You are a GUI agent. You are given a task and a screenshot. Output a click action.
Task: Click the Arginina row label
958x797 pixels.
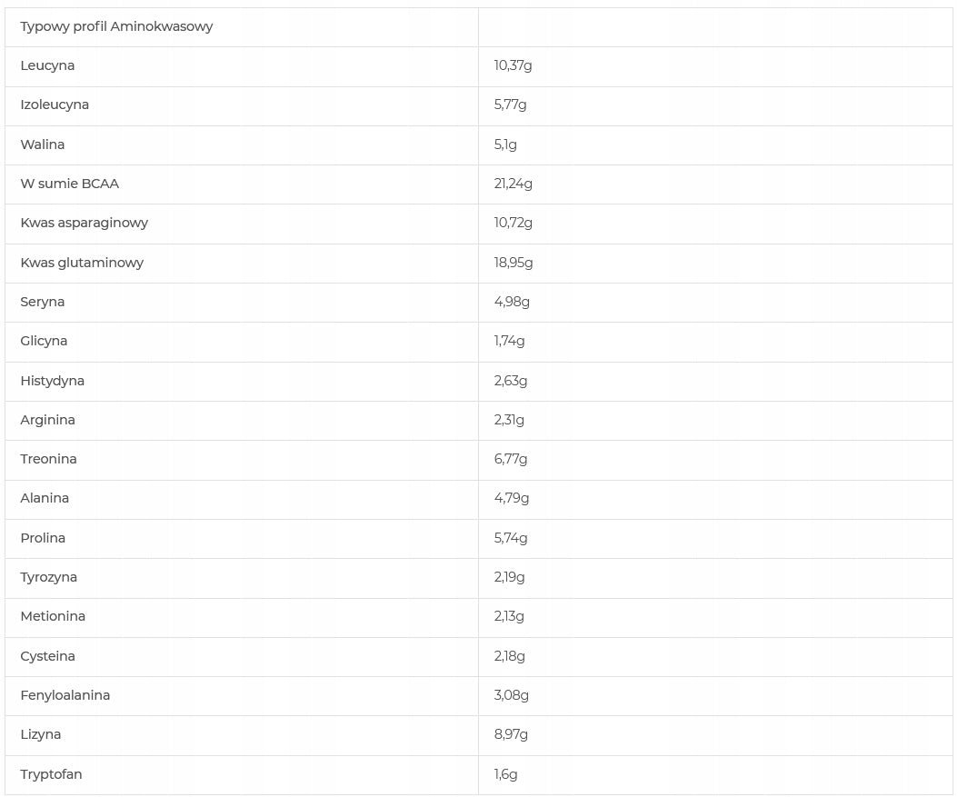(x=47, y=420)
